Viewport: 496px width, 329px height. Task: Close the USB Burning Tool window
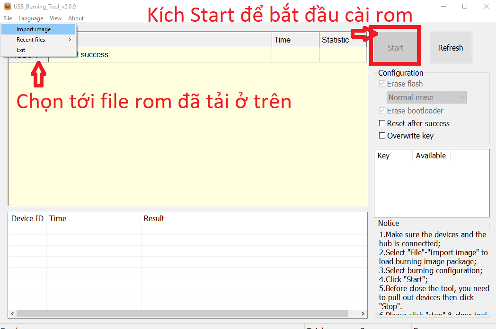[487, 6]
